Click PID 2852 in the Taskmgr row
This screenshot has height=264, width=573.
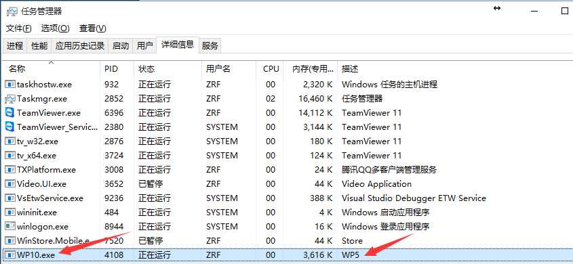coord(114,99)
